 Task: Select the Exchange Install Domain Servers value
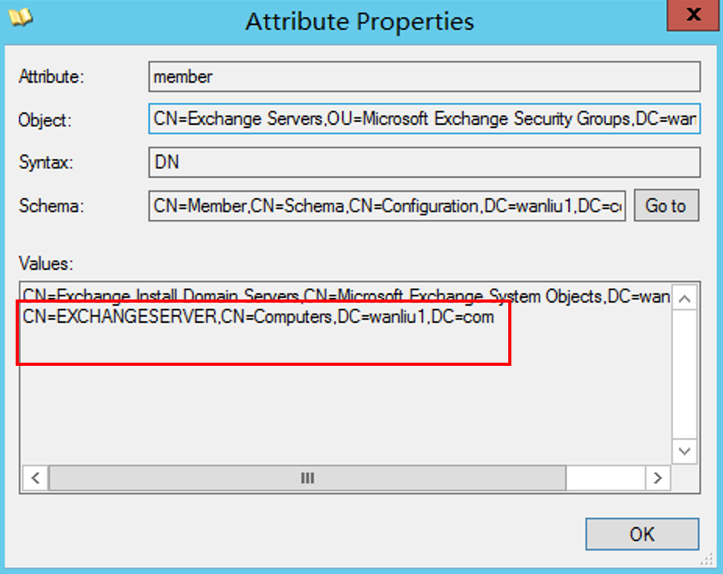pos(346,296)
